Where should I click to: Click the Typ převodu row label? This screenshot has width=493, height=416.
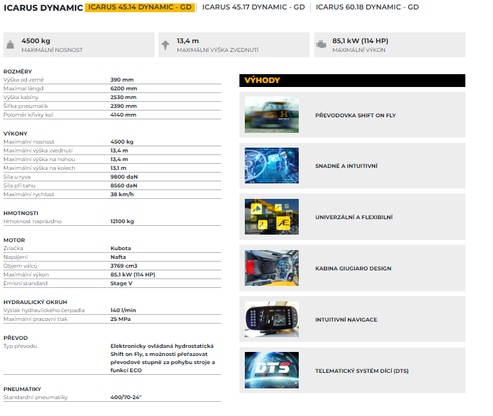[x=20, y=346]
